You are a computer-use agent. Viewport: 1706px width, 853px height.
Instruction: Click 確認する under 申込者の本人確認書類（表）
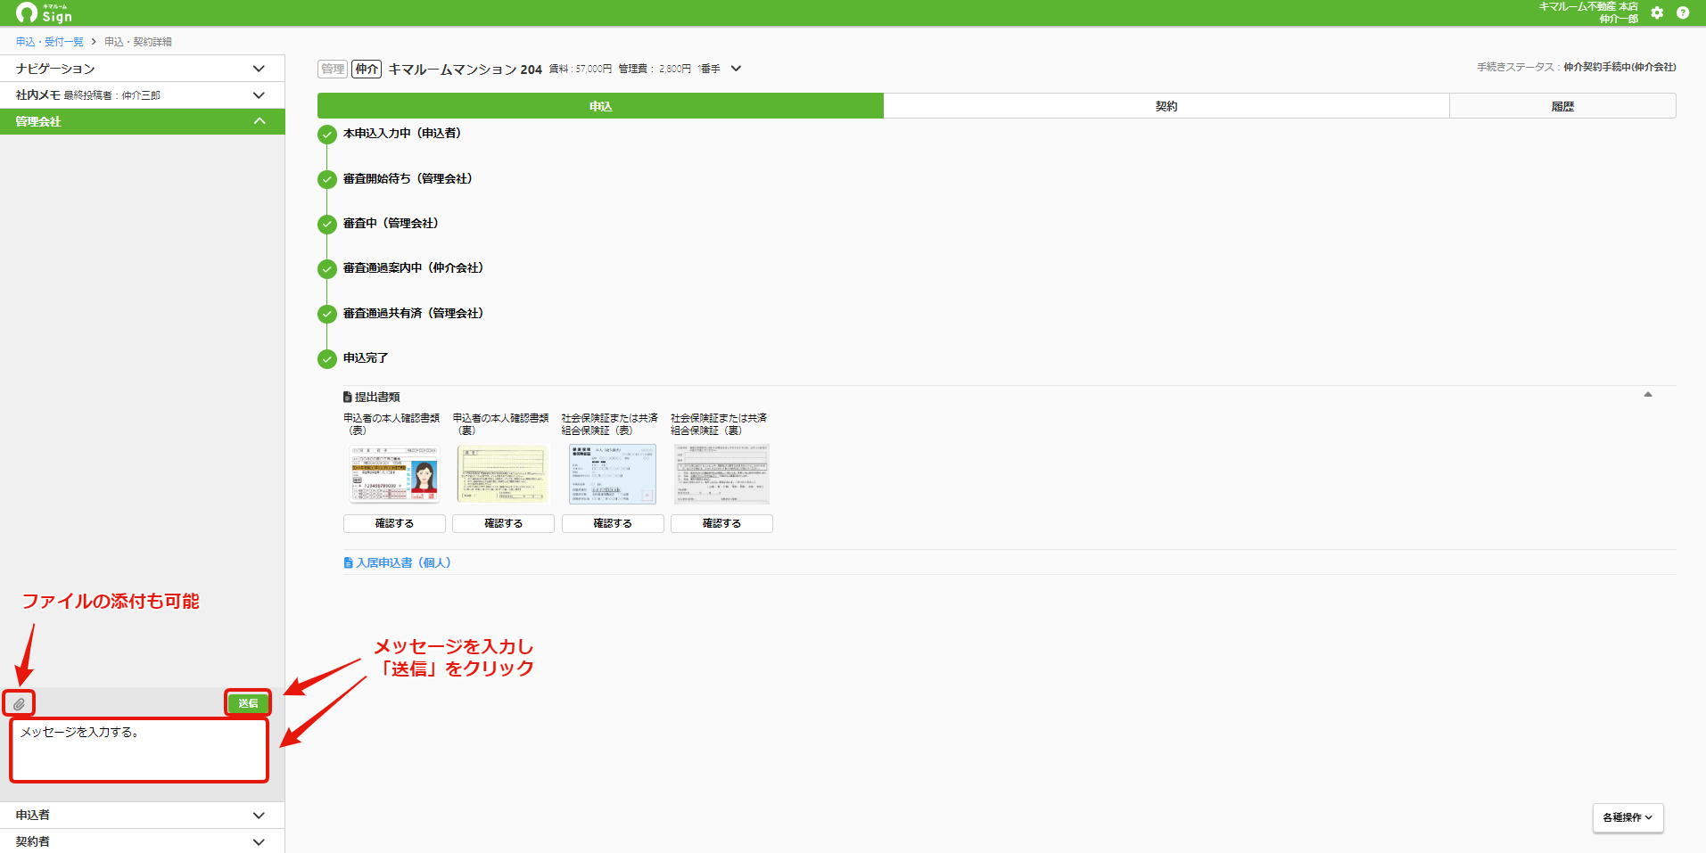(x=394, y=523)
